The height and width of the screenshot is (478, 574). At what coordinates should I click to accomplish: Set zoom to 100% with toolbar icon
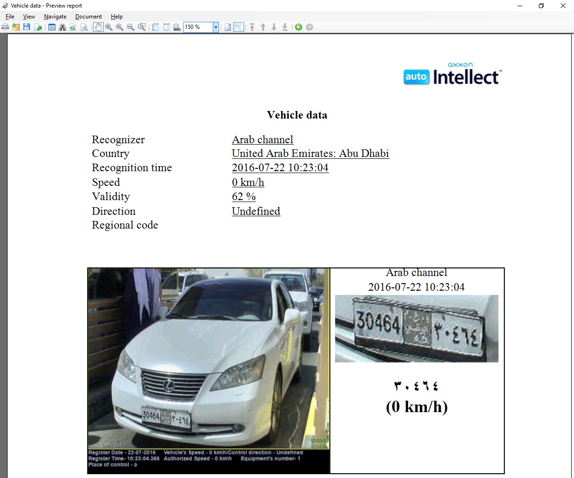tap(177, 27)
